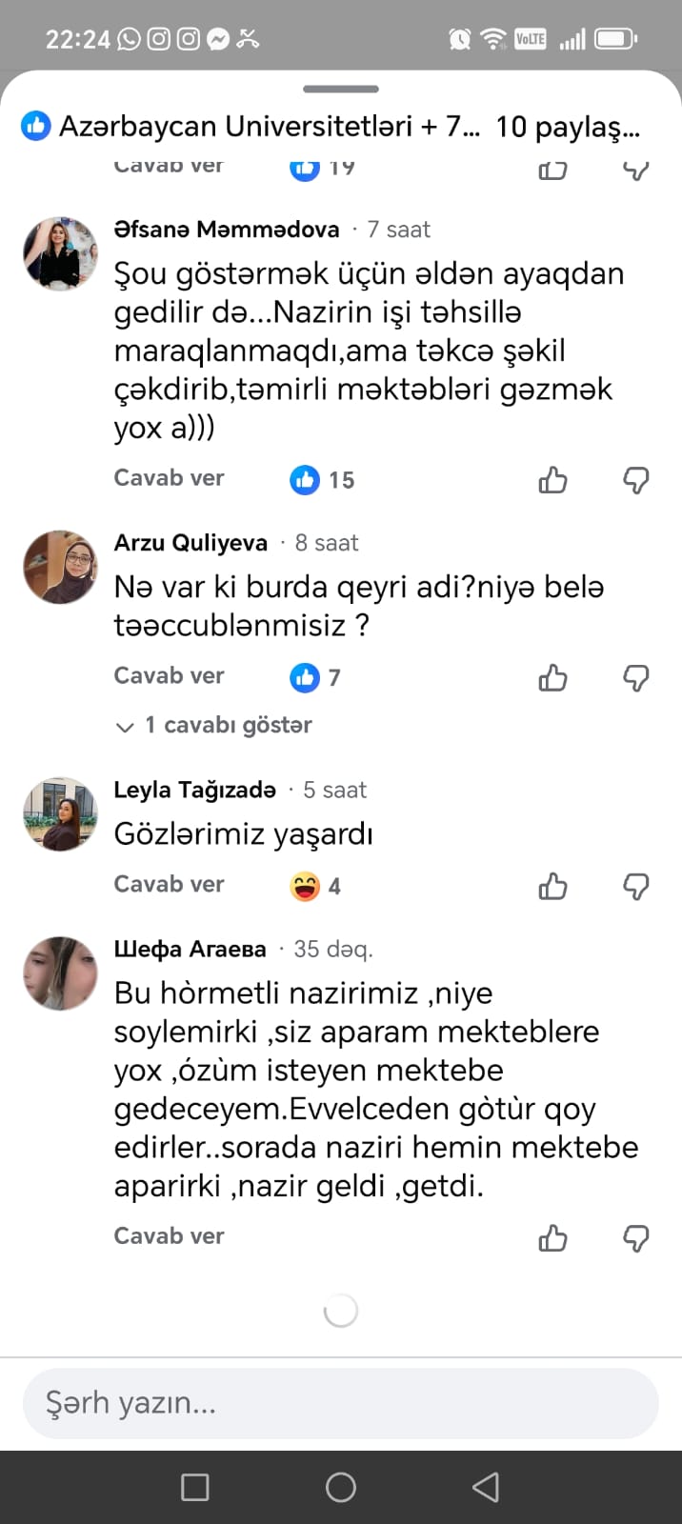Open Əfsanə Məmmədova's profile picture
682x1524 pixels.
[60, 253]
